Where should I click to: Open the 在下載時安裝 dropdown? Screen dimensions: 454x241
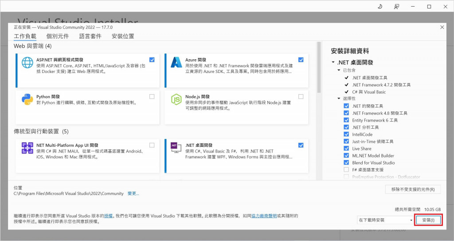click(386, 220)
